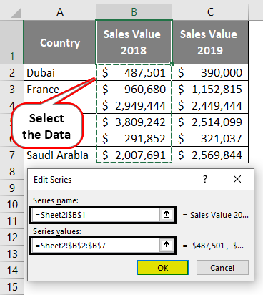Click the Series values range collapse icon

[167, 246]
